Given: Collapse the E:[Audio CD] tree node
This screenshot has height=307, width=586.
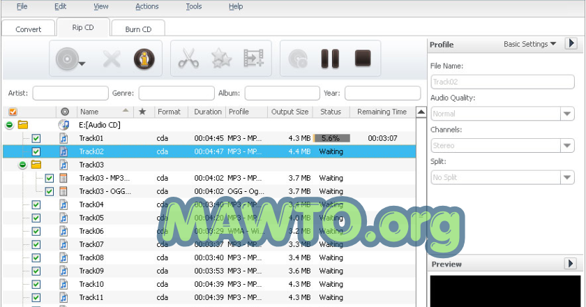Looking at the screenshot, I should click(9, 125).
